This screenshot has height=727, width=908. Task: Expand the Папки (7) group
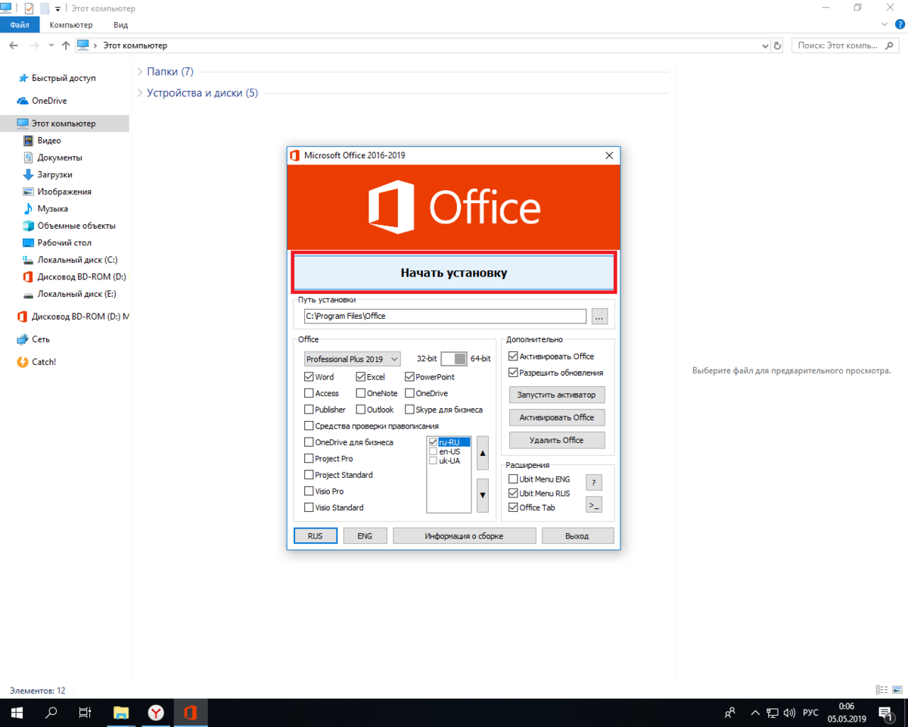tap(140, 72)
